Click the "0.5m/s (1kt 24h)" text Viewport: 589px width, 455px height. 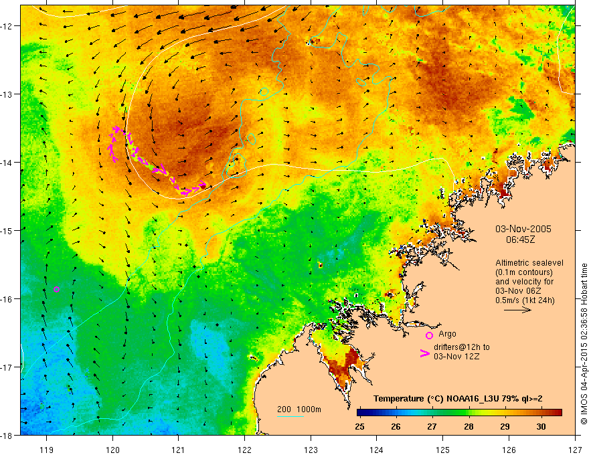point(525,300)
